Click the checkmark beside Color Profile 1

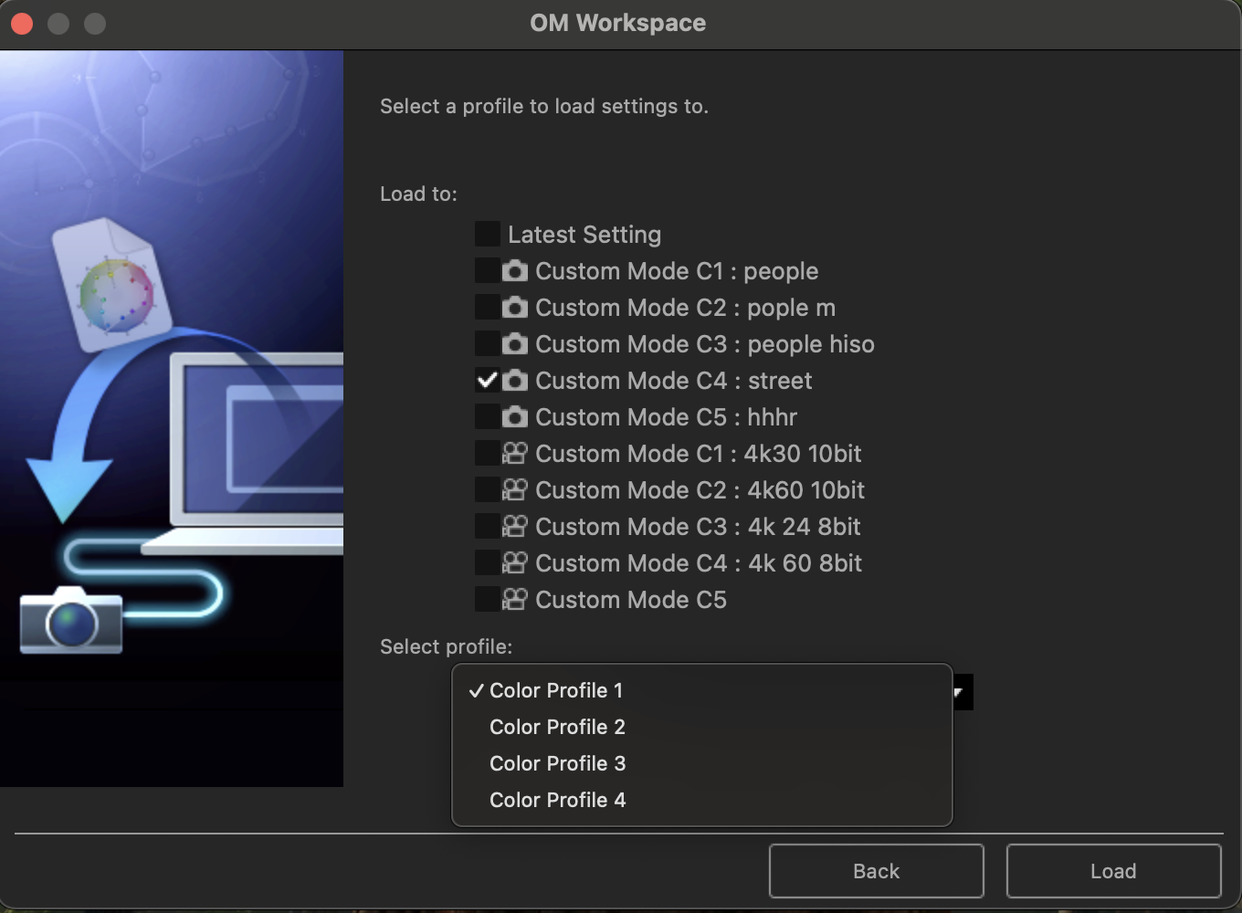(476, 691)
